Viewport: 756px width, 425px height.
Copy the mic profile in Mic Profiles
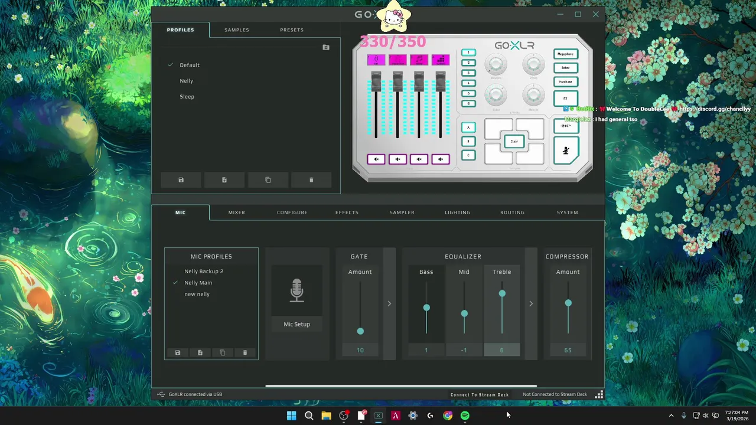click(223, 352)
